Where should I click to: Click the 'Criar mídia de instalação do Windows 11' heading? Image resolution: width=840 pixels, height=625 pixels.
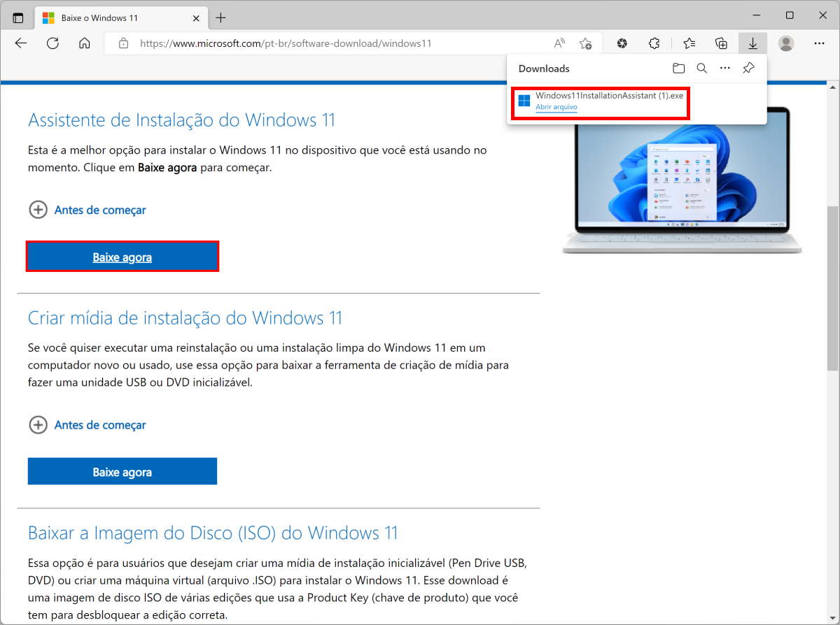click(x=185, y=318)
